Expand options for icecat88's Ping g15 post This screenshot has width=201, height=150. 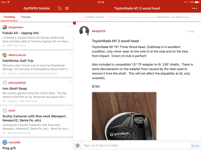[70, 141]
